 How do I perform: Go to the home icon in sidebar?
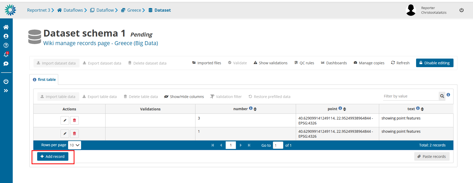6,27
